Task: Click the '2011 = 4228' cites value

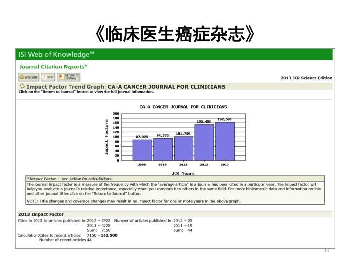Action: [99, 226]
